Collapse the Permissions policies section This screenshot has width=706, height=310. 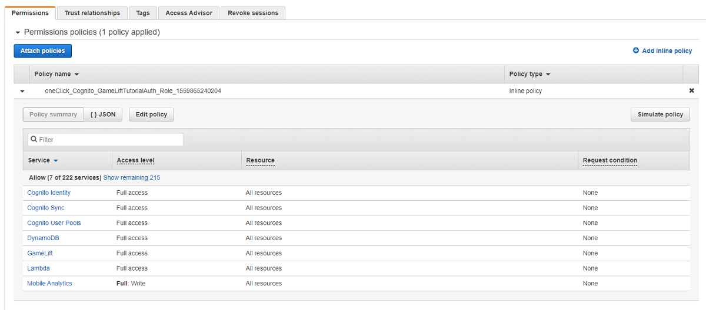18,32
